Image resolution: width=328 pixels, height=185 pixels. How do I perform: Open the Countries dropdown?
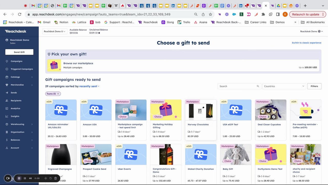click(284, 86)
